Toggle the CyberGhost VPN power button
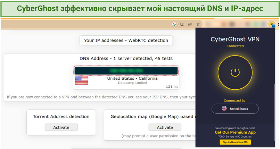The width and height of the screenshot is (280, 149). coord(235,72)
